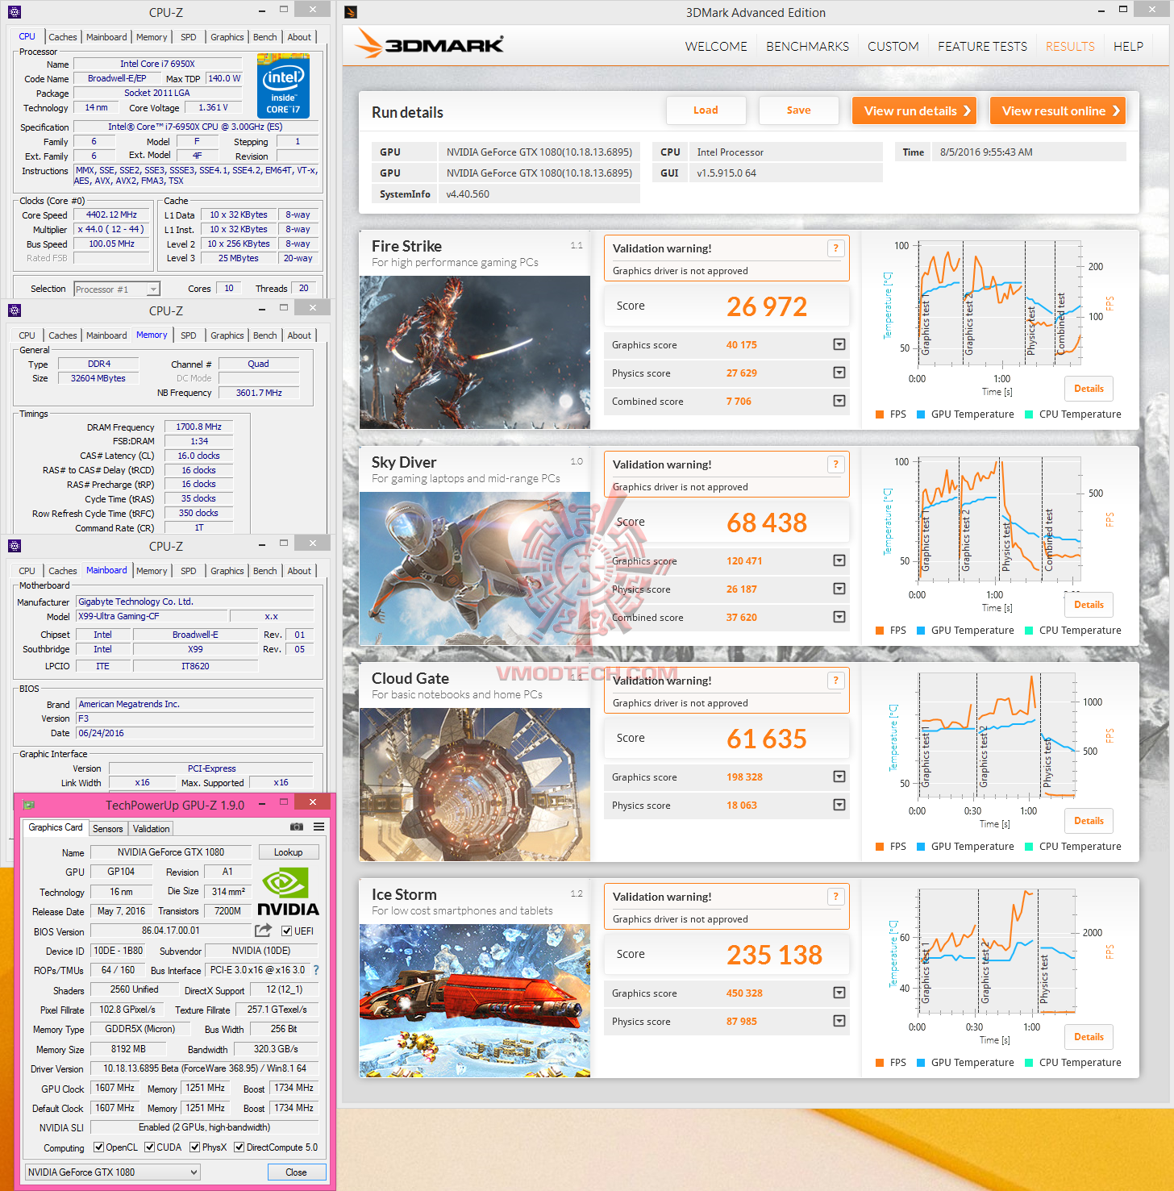Click the Fire Strike benchmark thumbnail
Viewport: 1174px width, 1191px height.
point(475,352)
